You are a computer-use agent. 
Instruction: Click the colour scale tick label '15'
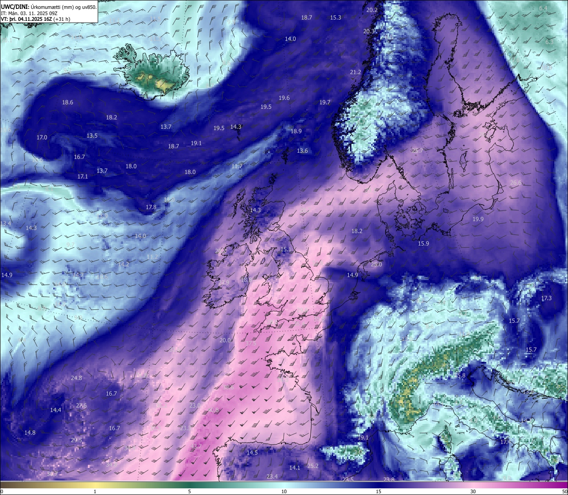(379, 491)
